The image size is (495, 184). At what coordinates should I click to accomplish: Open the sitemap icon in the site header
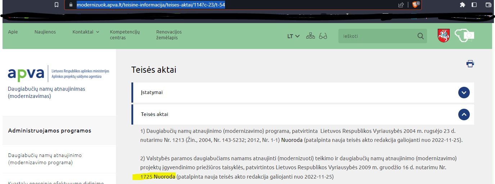[x=310, y=36]
